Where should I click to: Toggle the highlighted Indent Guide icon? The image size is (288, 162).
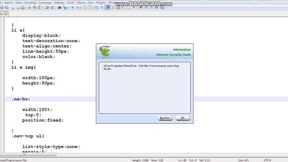point(108,8)
